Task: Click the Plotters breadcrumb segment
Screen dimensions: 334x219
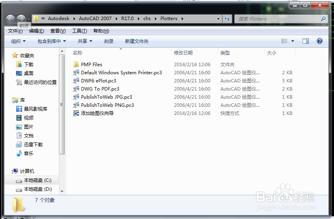Action: point(169,19)
